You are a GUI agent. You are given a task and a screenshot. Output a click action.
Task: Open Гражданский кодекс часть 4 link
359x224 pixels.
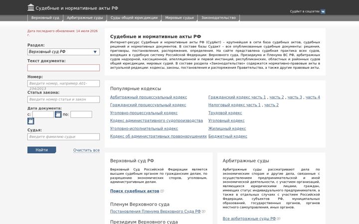313,97
